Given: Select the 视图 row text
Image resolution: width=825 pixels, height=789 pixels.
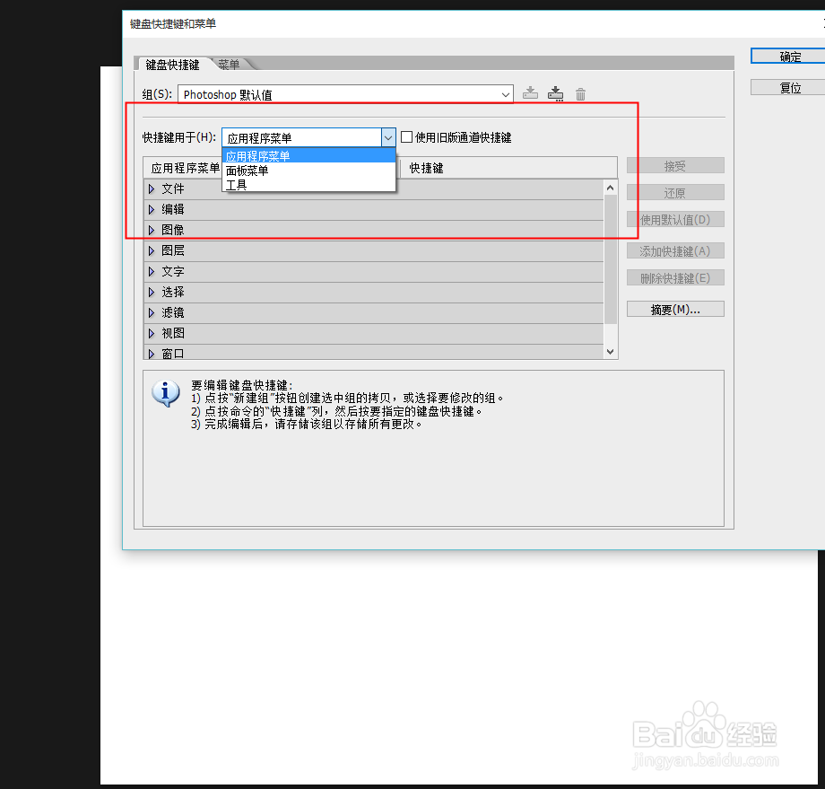Looking at the screenshot, I should [173, 333].
